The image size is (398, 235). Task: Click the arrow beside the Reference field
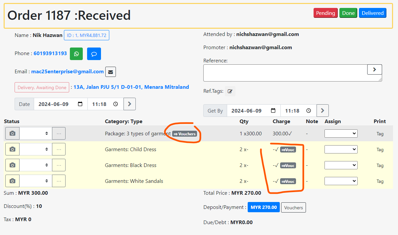(374, 69)
